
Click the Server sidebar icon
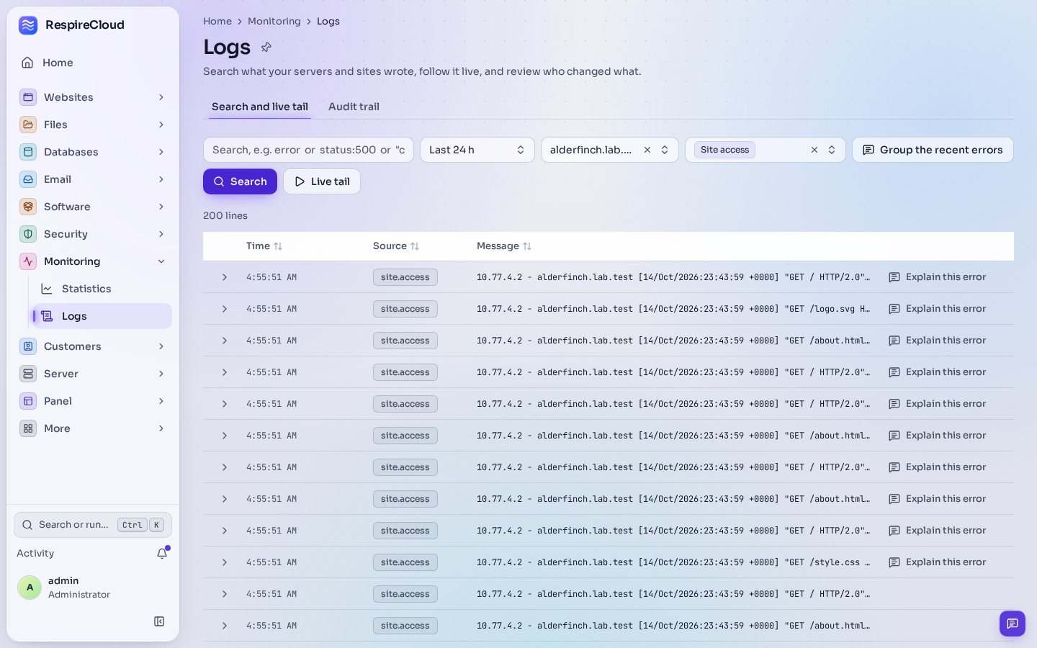click(28, 374)
